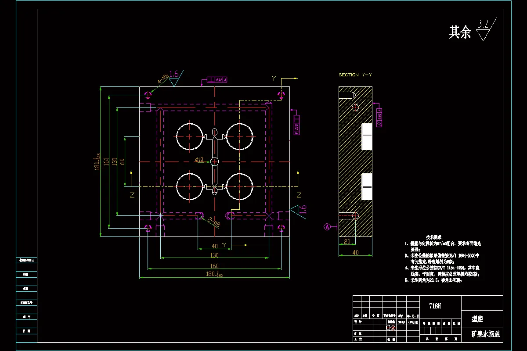This screenshot has height=351, width=527.
Task: Click the datum 'A' circle marker
Action: pos(327,227)
